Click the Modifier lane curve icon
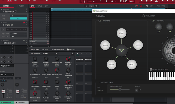 [48, 43]
